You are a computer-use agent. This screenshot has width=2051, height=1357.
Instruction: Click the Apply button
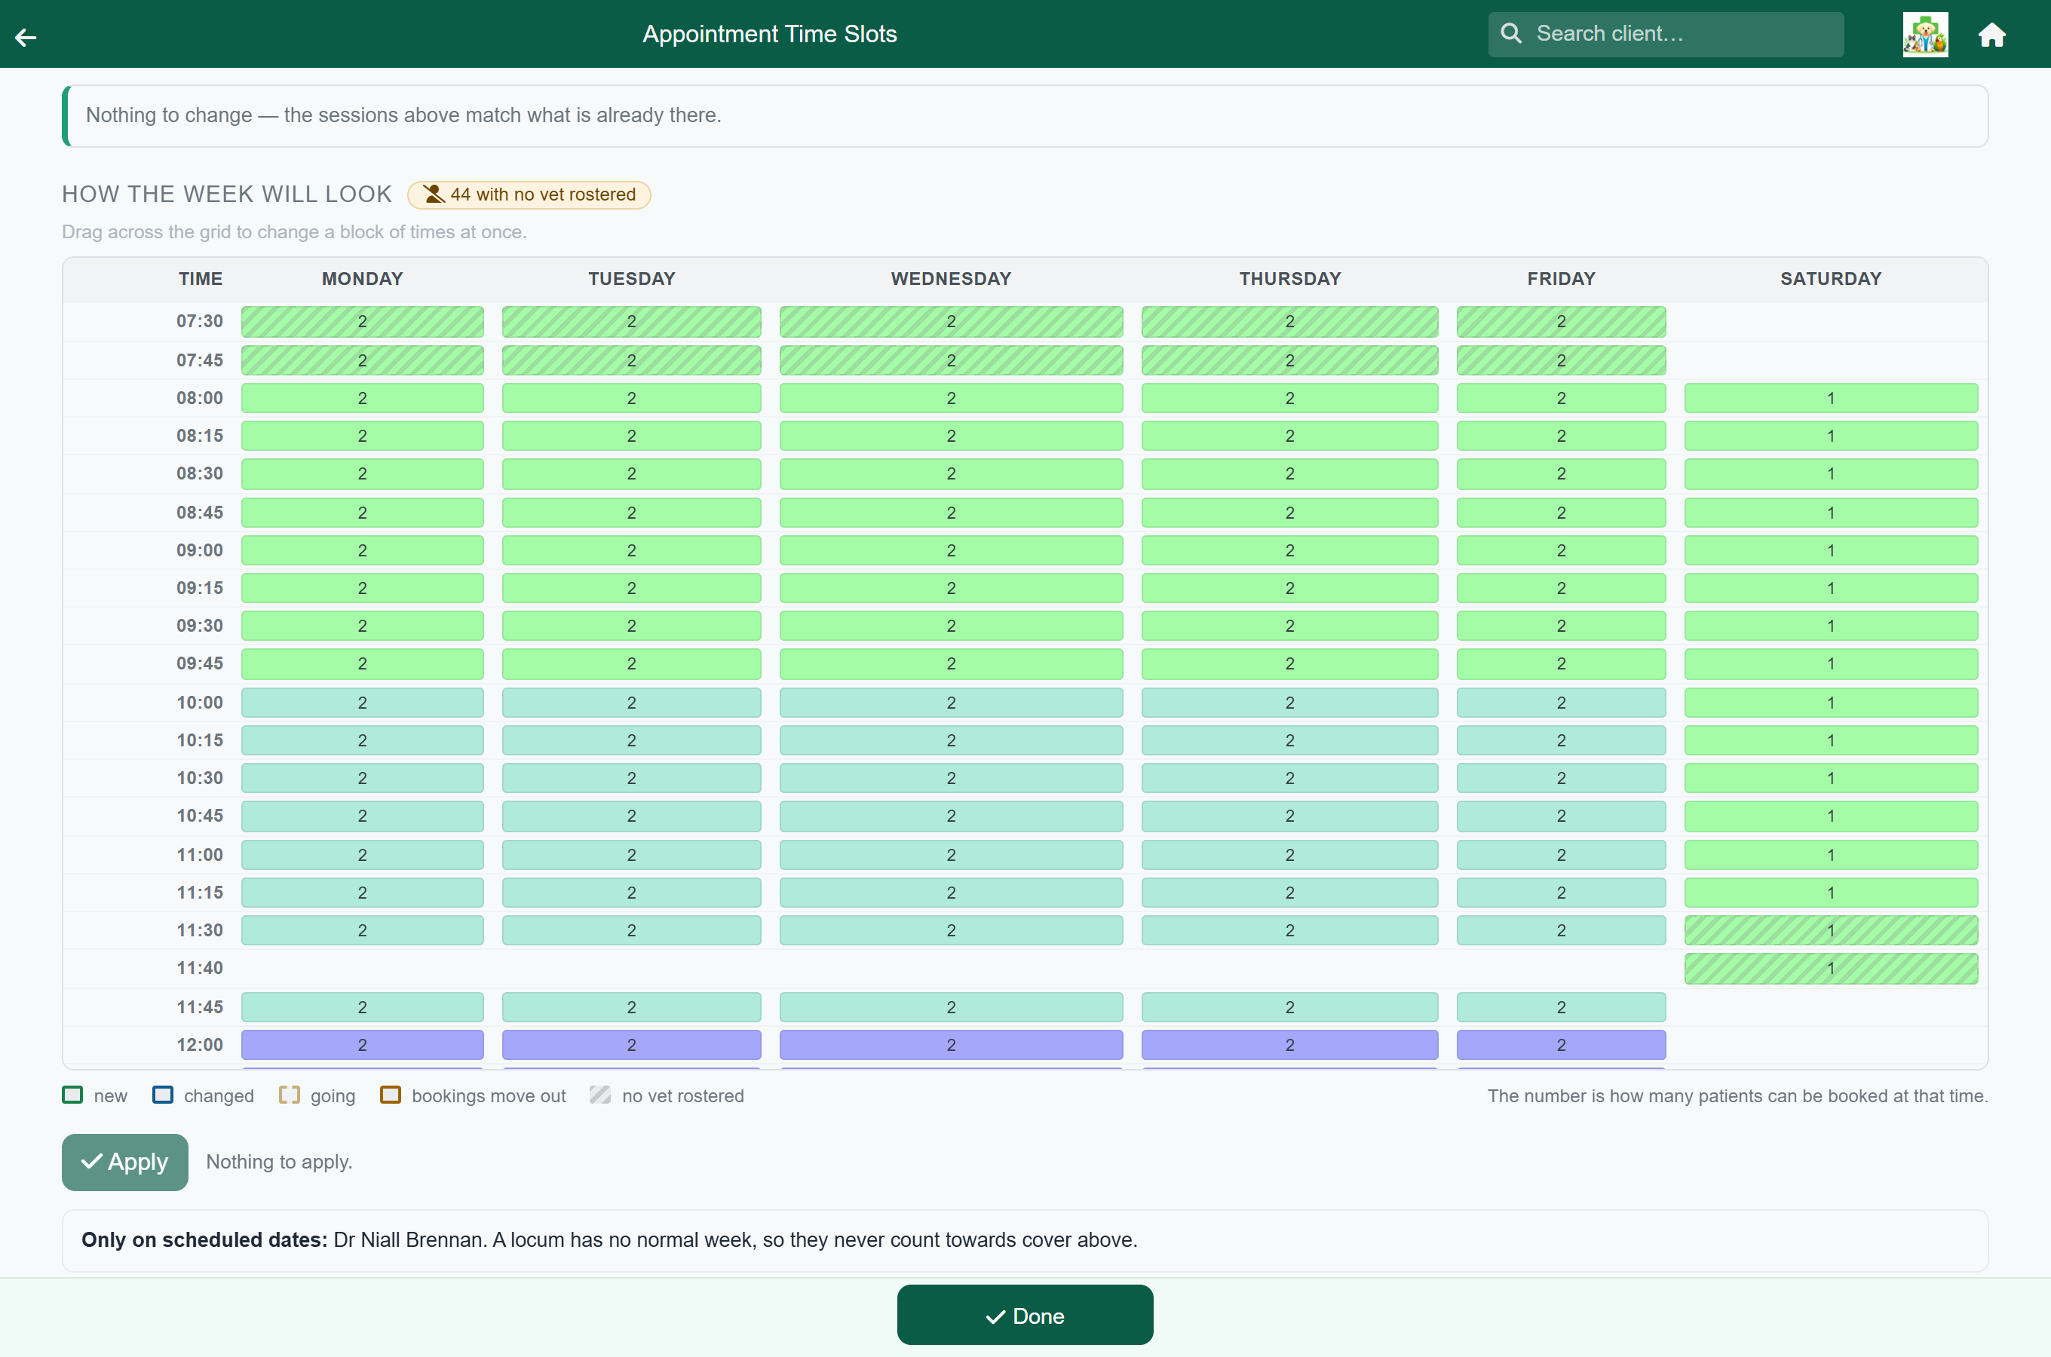(x=124, y=1162)
